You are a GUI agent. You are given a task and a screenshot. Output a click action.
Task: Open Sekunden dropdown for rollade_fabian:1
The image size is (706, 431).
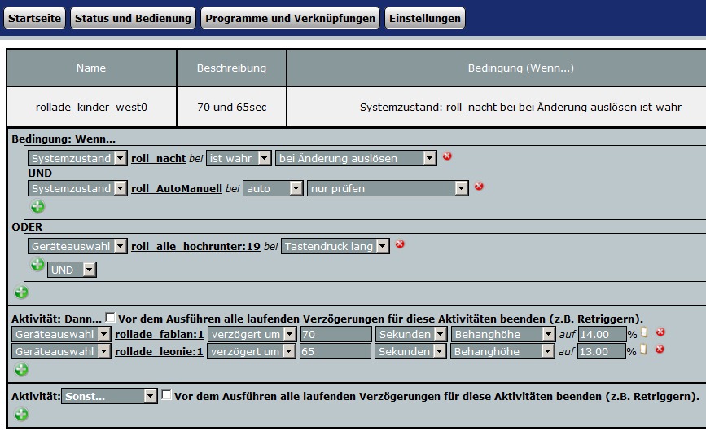(x=411, y=334)
